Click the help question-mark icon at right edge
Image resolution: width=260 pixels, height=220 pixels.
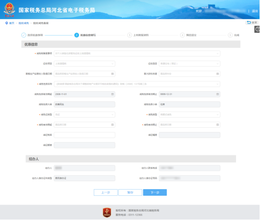257,29
